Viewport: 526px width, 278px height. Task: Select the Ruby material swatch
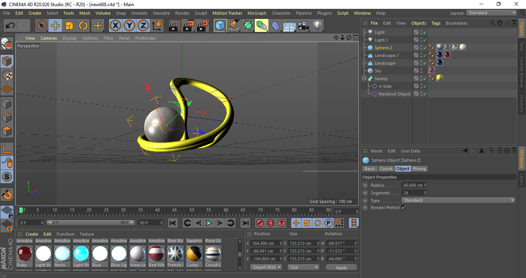24,254
